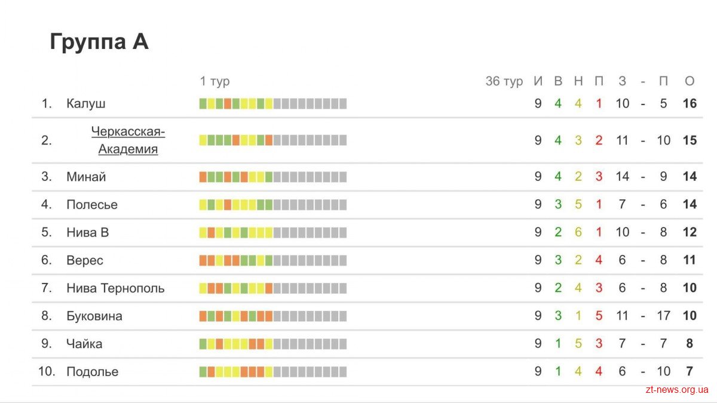Select the Нива В team name
The height and width of the screenshot is (403, 717).
[88, 232]
